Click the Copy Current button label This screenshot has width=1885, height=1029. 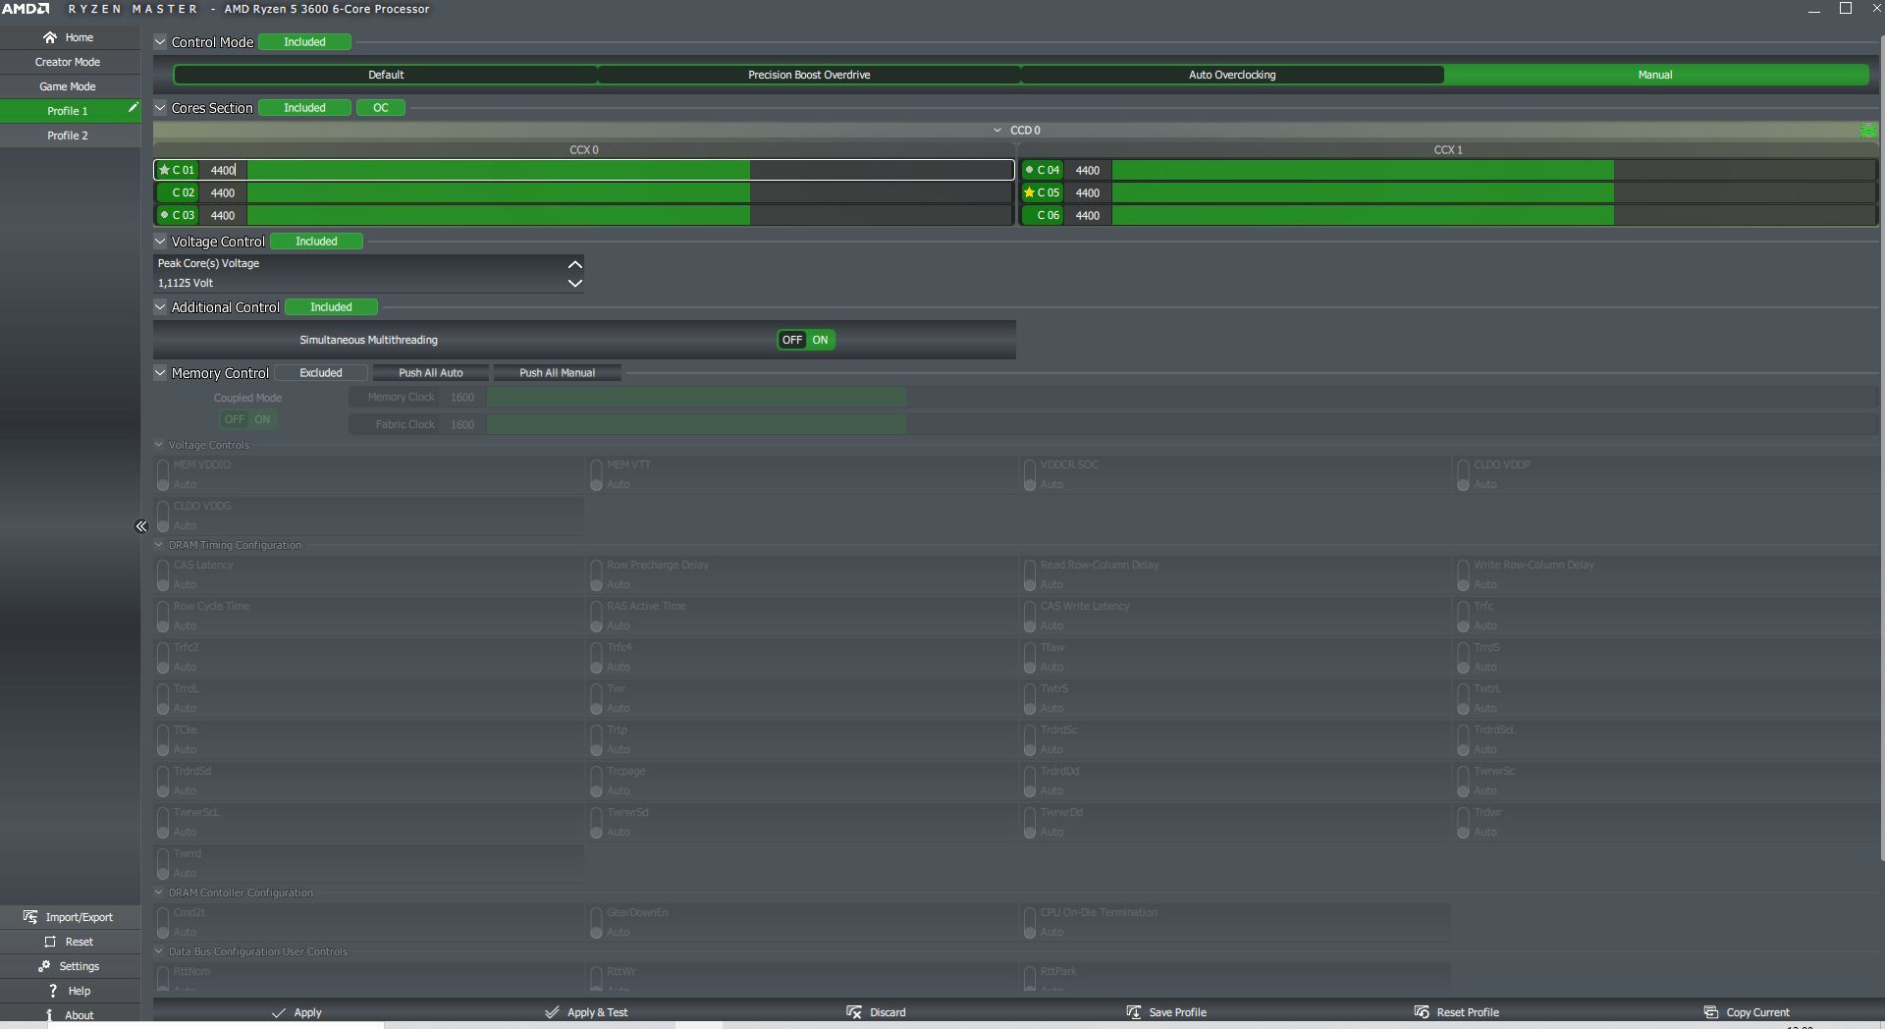click(1757, 1012)
